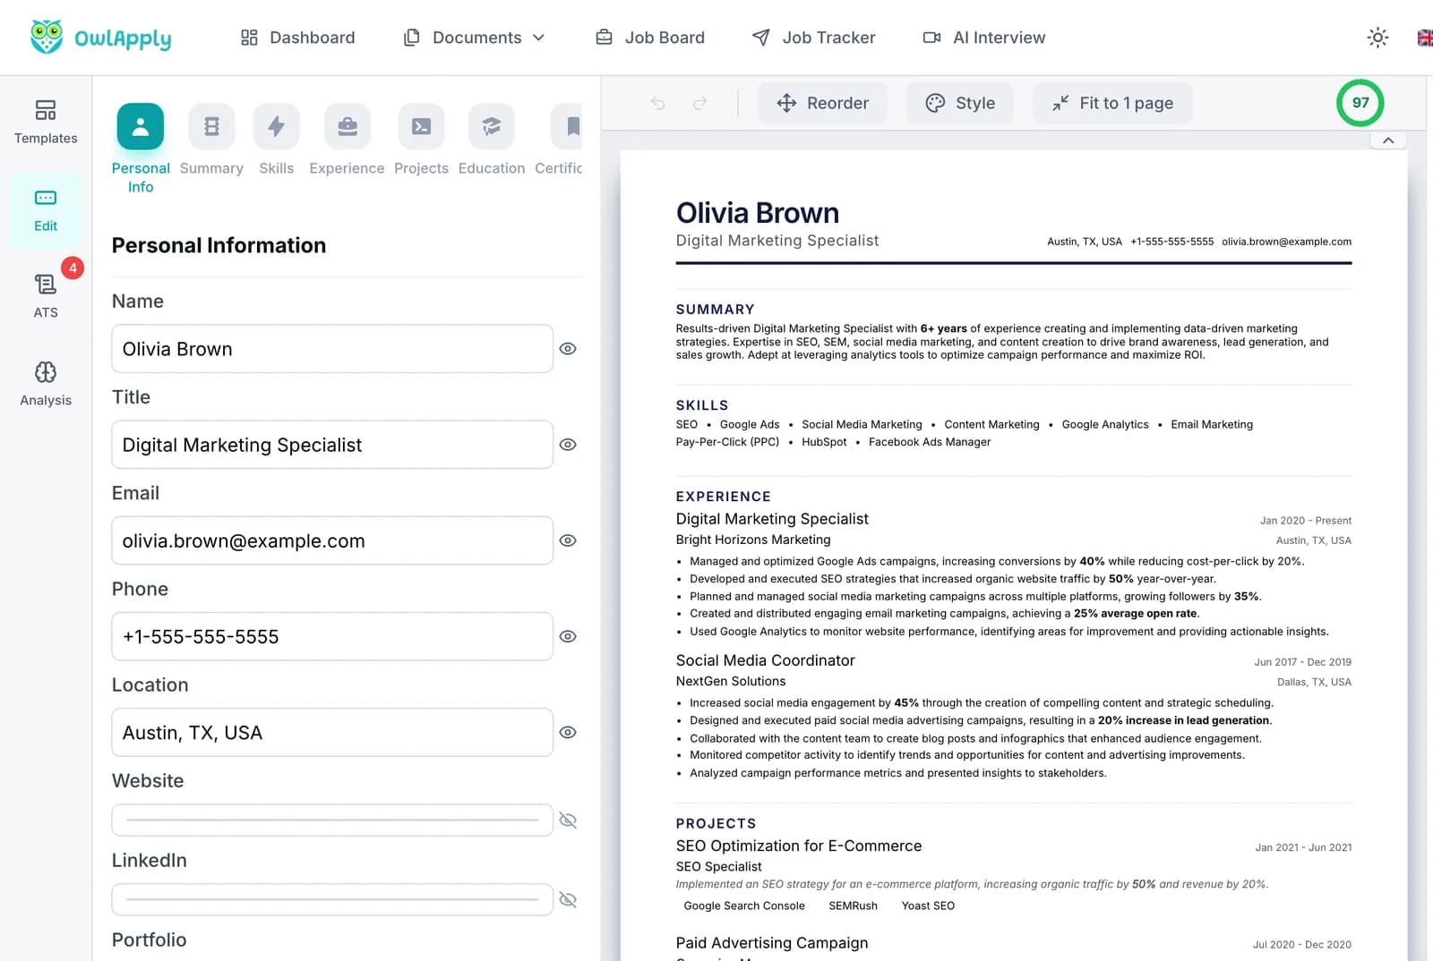This screenshot has width=1433, height=961.
Task: Click into the Location input field
Action: click(x=332, y=732)
